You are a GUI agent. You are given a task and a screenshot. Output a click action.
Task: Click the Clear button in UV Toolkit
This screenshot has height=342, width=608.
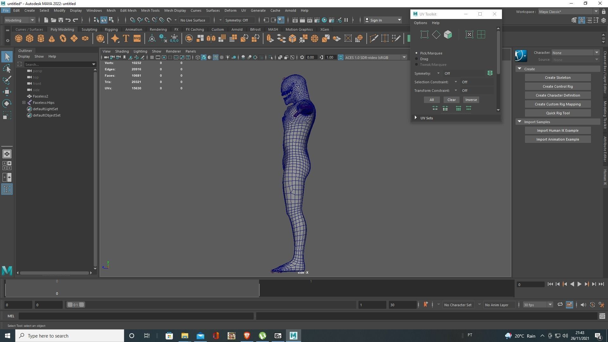pos(451,100)
